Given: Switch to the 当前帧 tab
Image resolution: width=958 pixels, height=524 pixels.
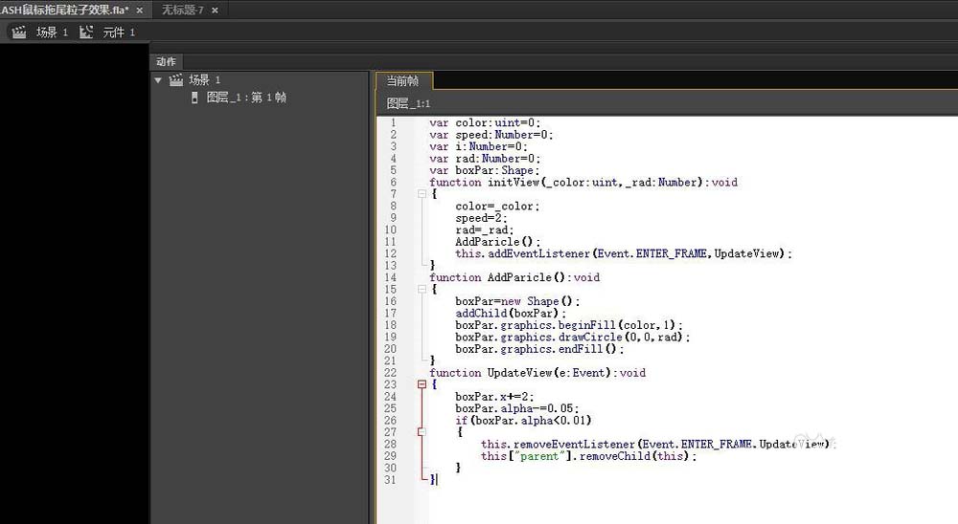Looking at the screenshot, I should click(x=402, y=81).
